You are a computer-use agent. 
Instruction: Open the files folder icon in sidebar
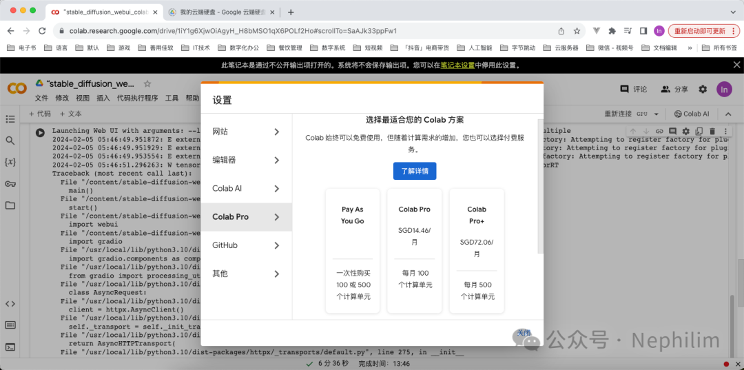click(x=10, y=205)
